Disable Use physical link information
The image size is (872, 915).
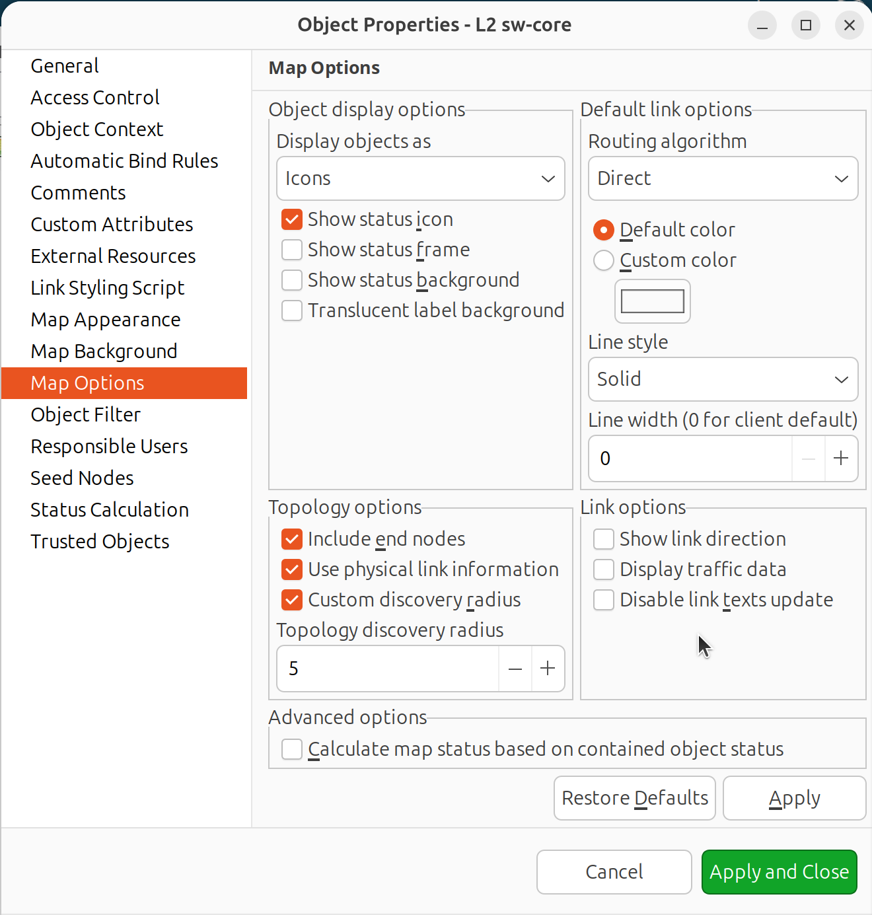coord(291,569)
